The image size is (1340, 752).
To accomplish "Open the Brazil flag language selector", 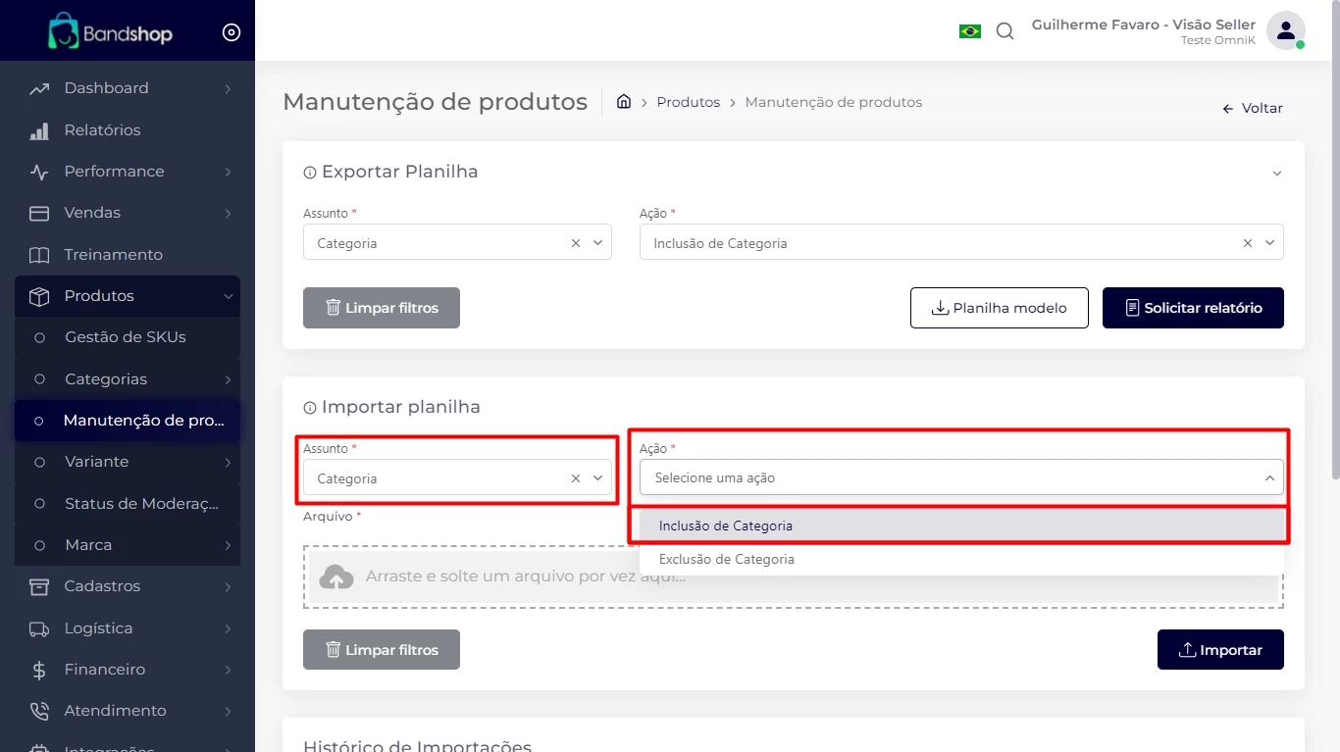I will 969,31.
